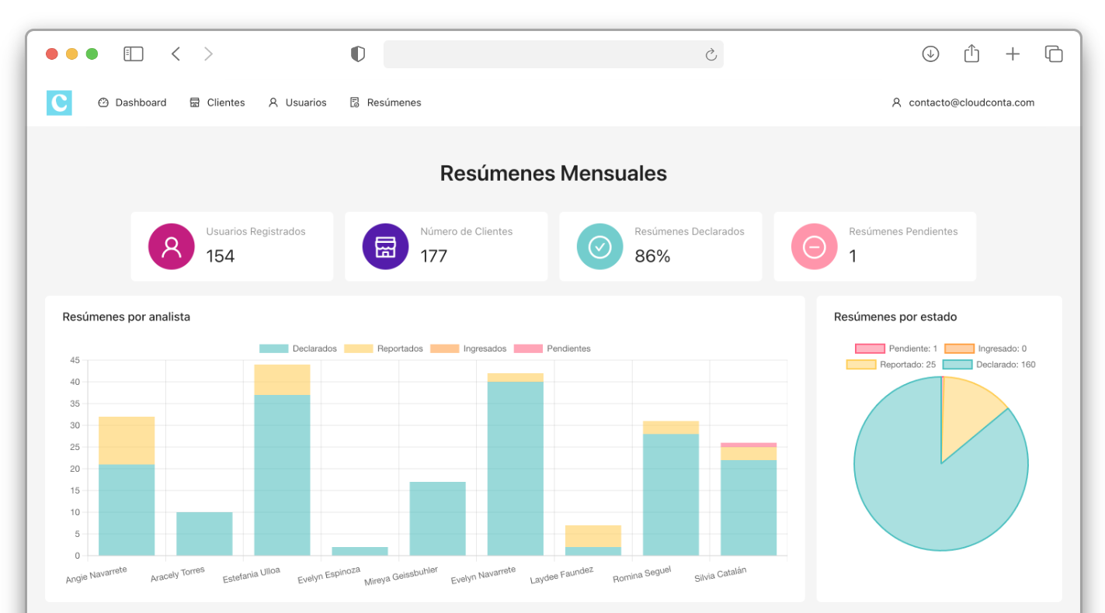This screenshot has width=1105, height=613.
Task: Click the Safari address bar
Action: click(544, 54)
